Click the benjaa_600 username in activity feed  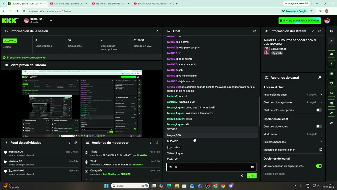click(x=16, y=152)
